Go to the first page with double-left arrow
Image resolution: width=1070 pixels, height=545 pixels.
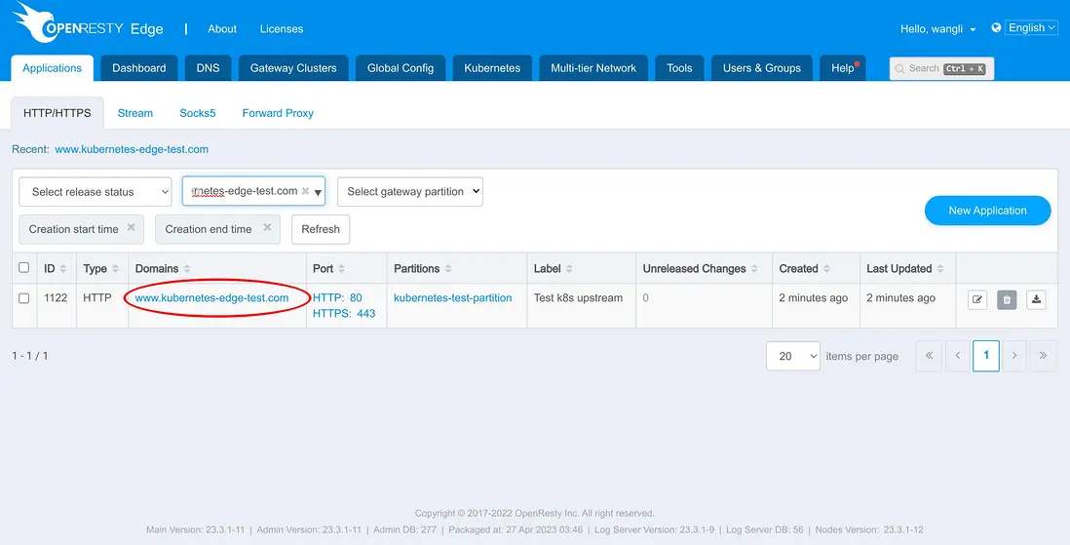coord(929,356)
